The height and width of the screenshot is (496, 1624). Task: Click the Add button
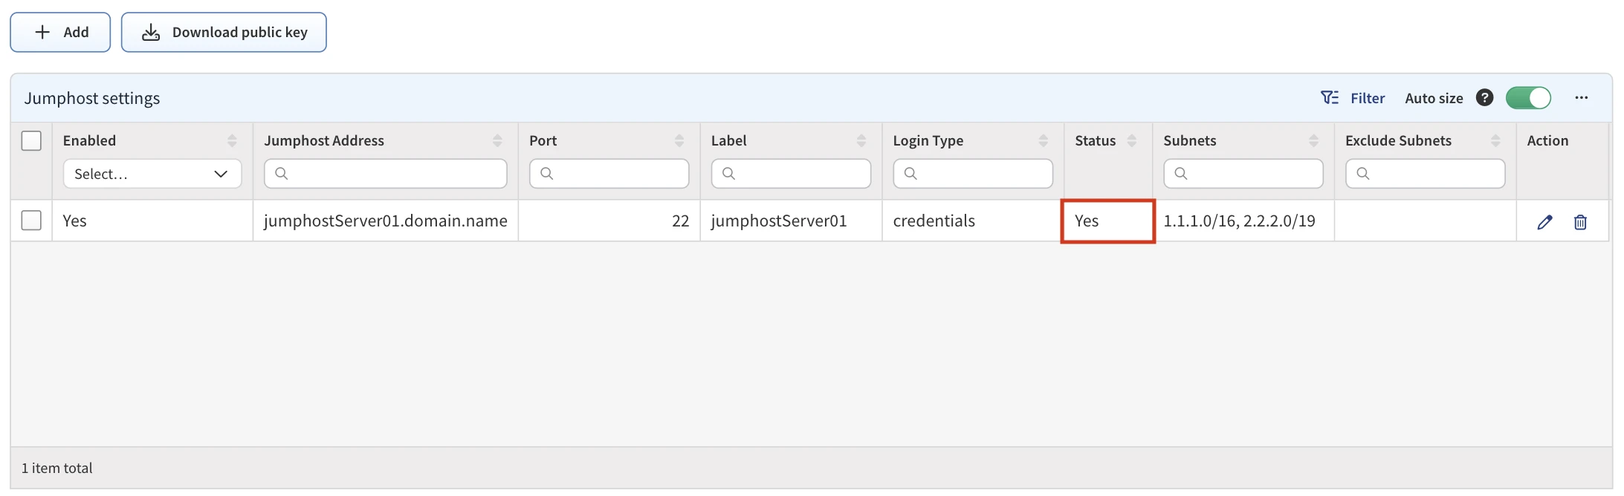point(60,33)
